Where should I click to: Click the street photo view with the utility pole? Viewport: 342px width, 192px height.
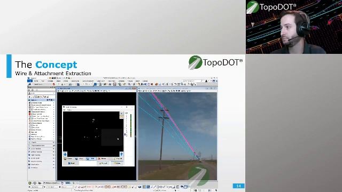tap(177, 137)
